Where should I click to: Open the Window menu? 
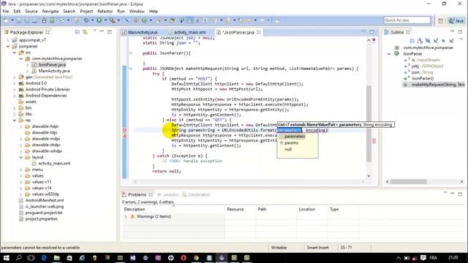pyautogui.click(x=137, y=12)
